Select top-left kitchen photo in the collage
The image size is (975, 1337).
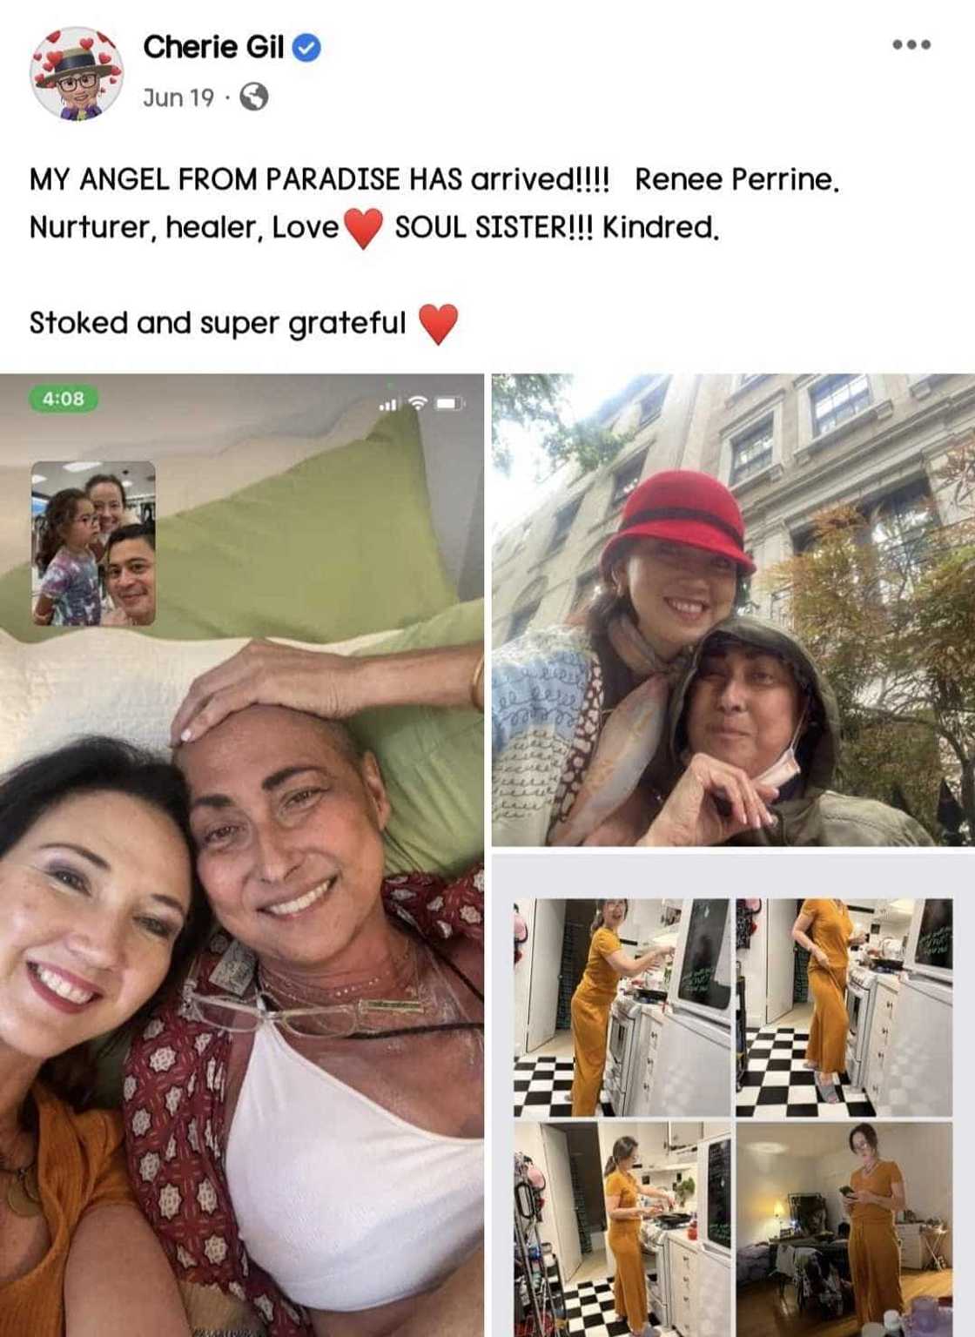[x=622, y=1007]
